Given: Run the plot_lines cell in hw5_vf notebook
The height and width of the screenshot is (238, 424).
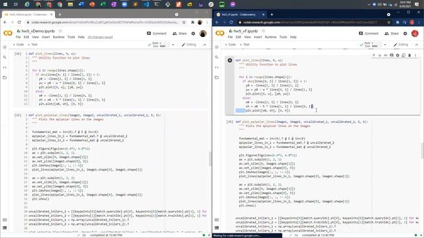Looking at the screenshot, I should click(x=230, y=60).
